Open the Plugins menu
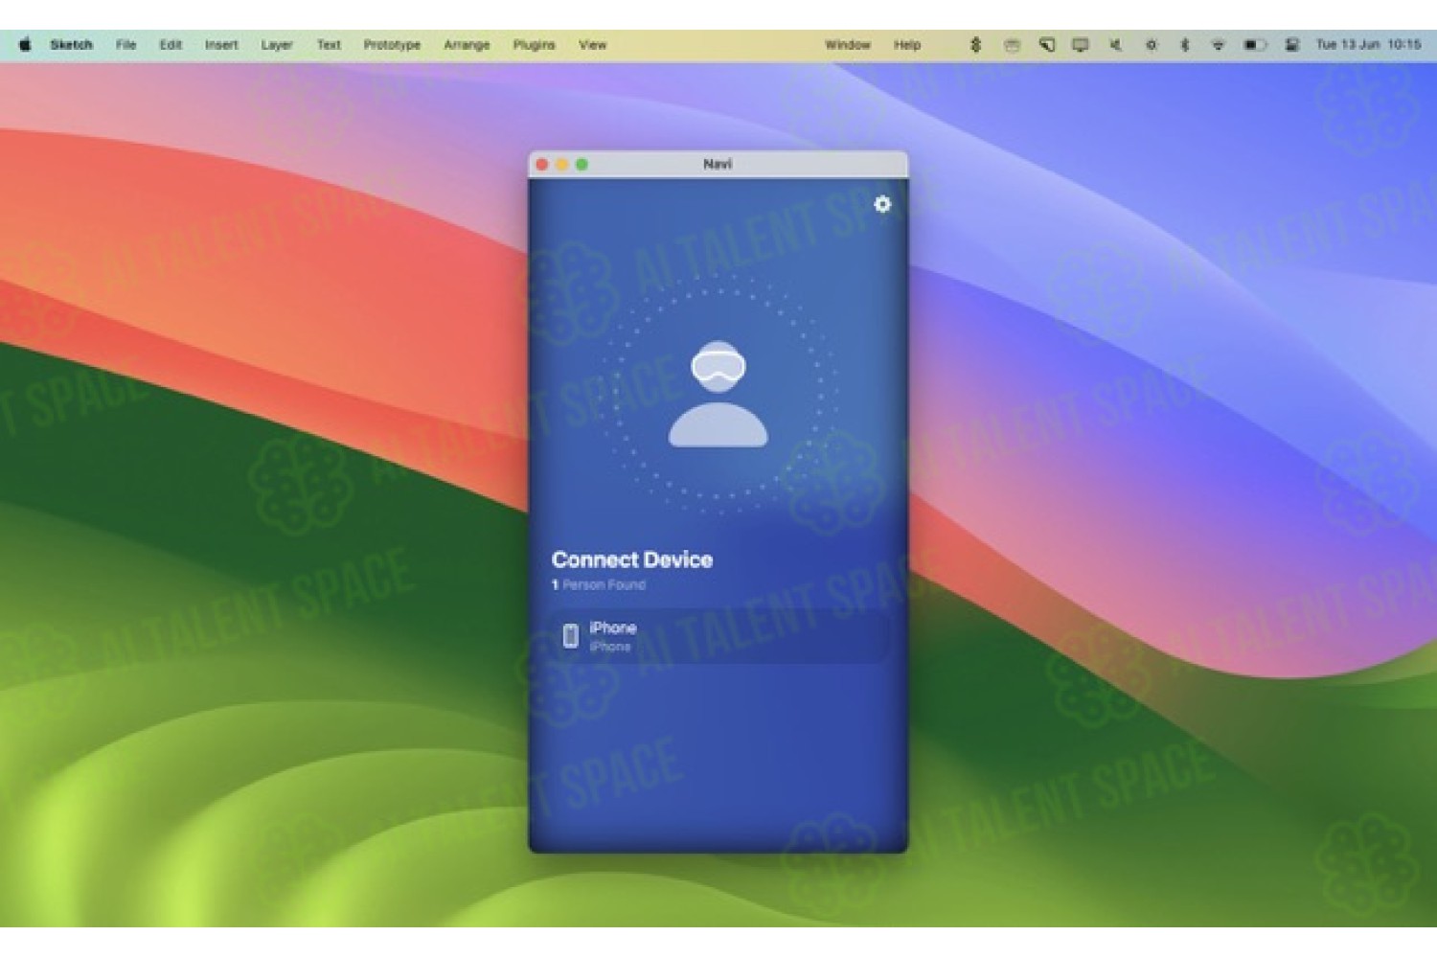 (534, 44)
